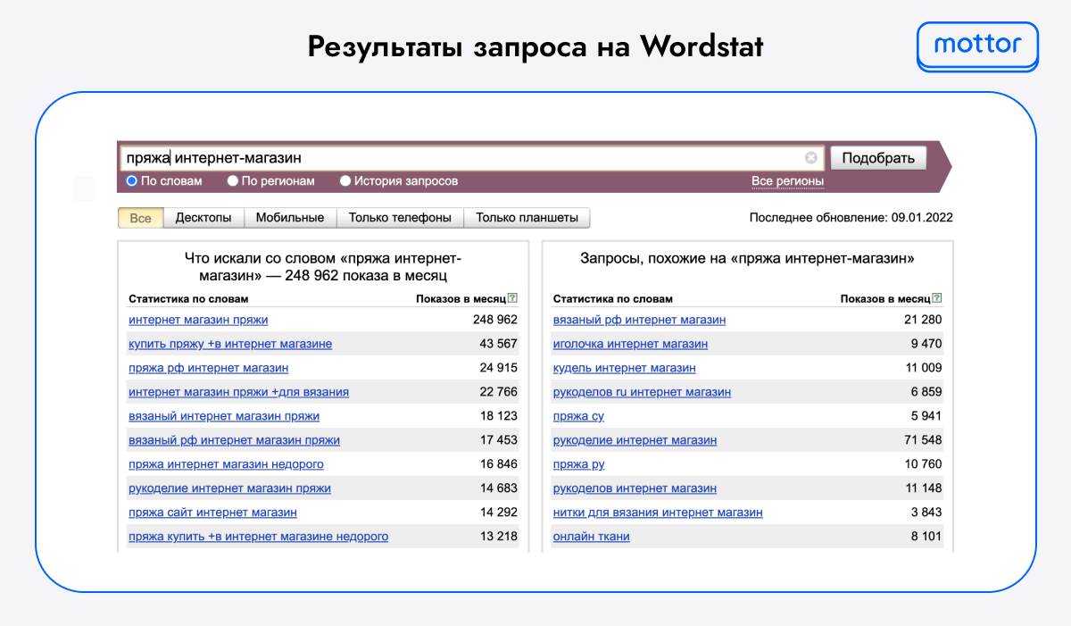Viewport: 1071px width, 626px height.
Task: Open 'рукоделие интернет магазин' similar query
Action: tap(635, 440)
